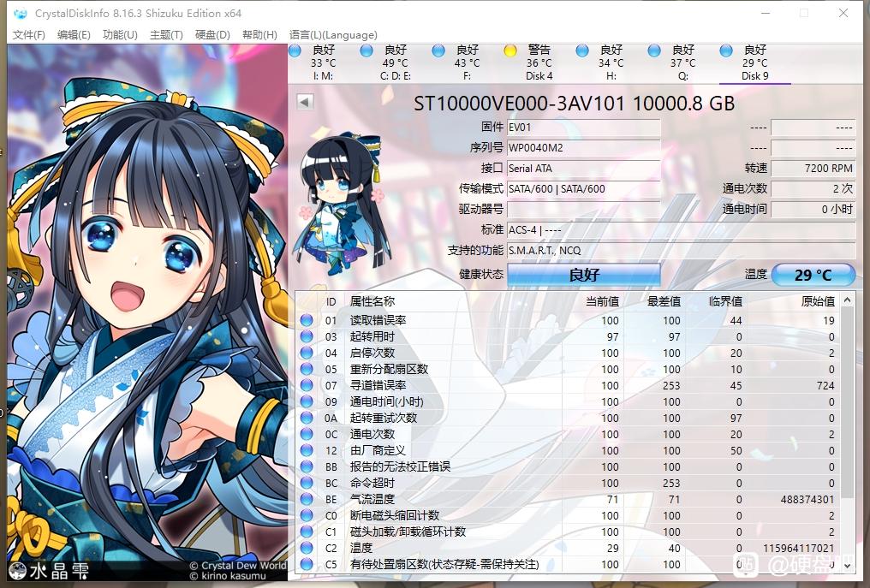The image size is (870, 588).
Task: Click the 当前值 column header
Action: pos(602,301)
